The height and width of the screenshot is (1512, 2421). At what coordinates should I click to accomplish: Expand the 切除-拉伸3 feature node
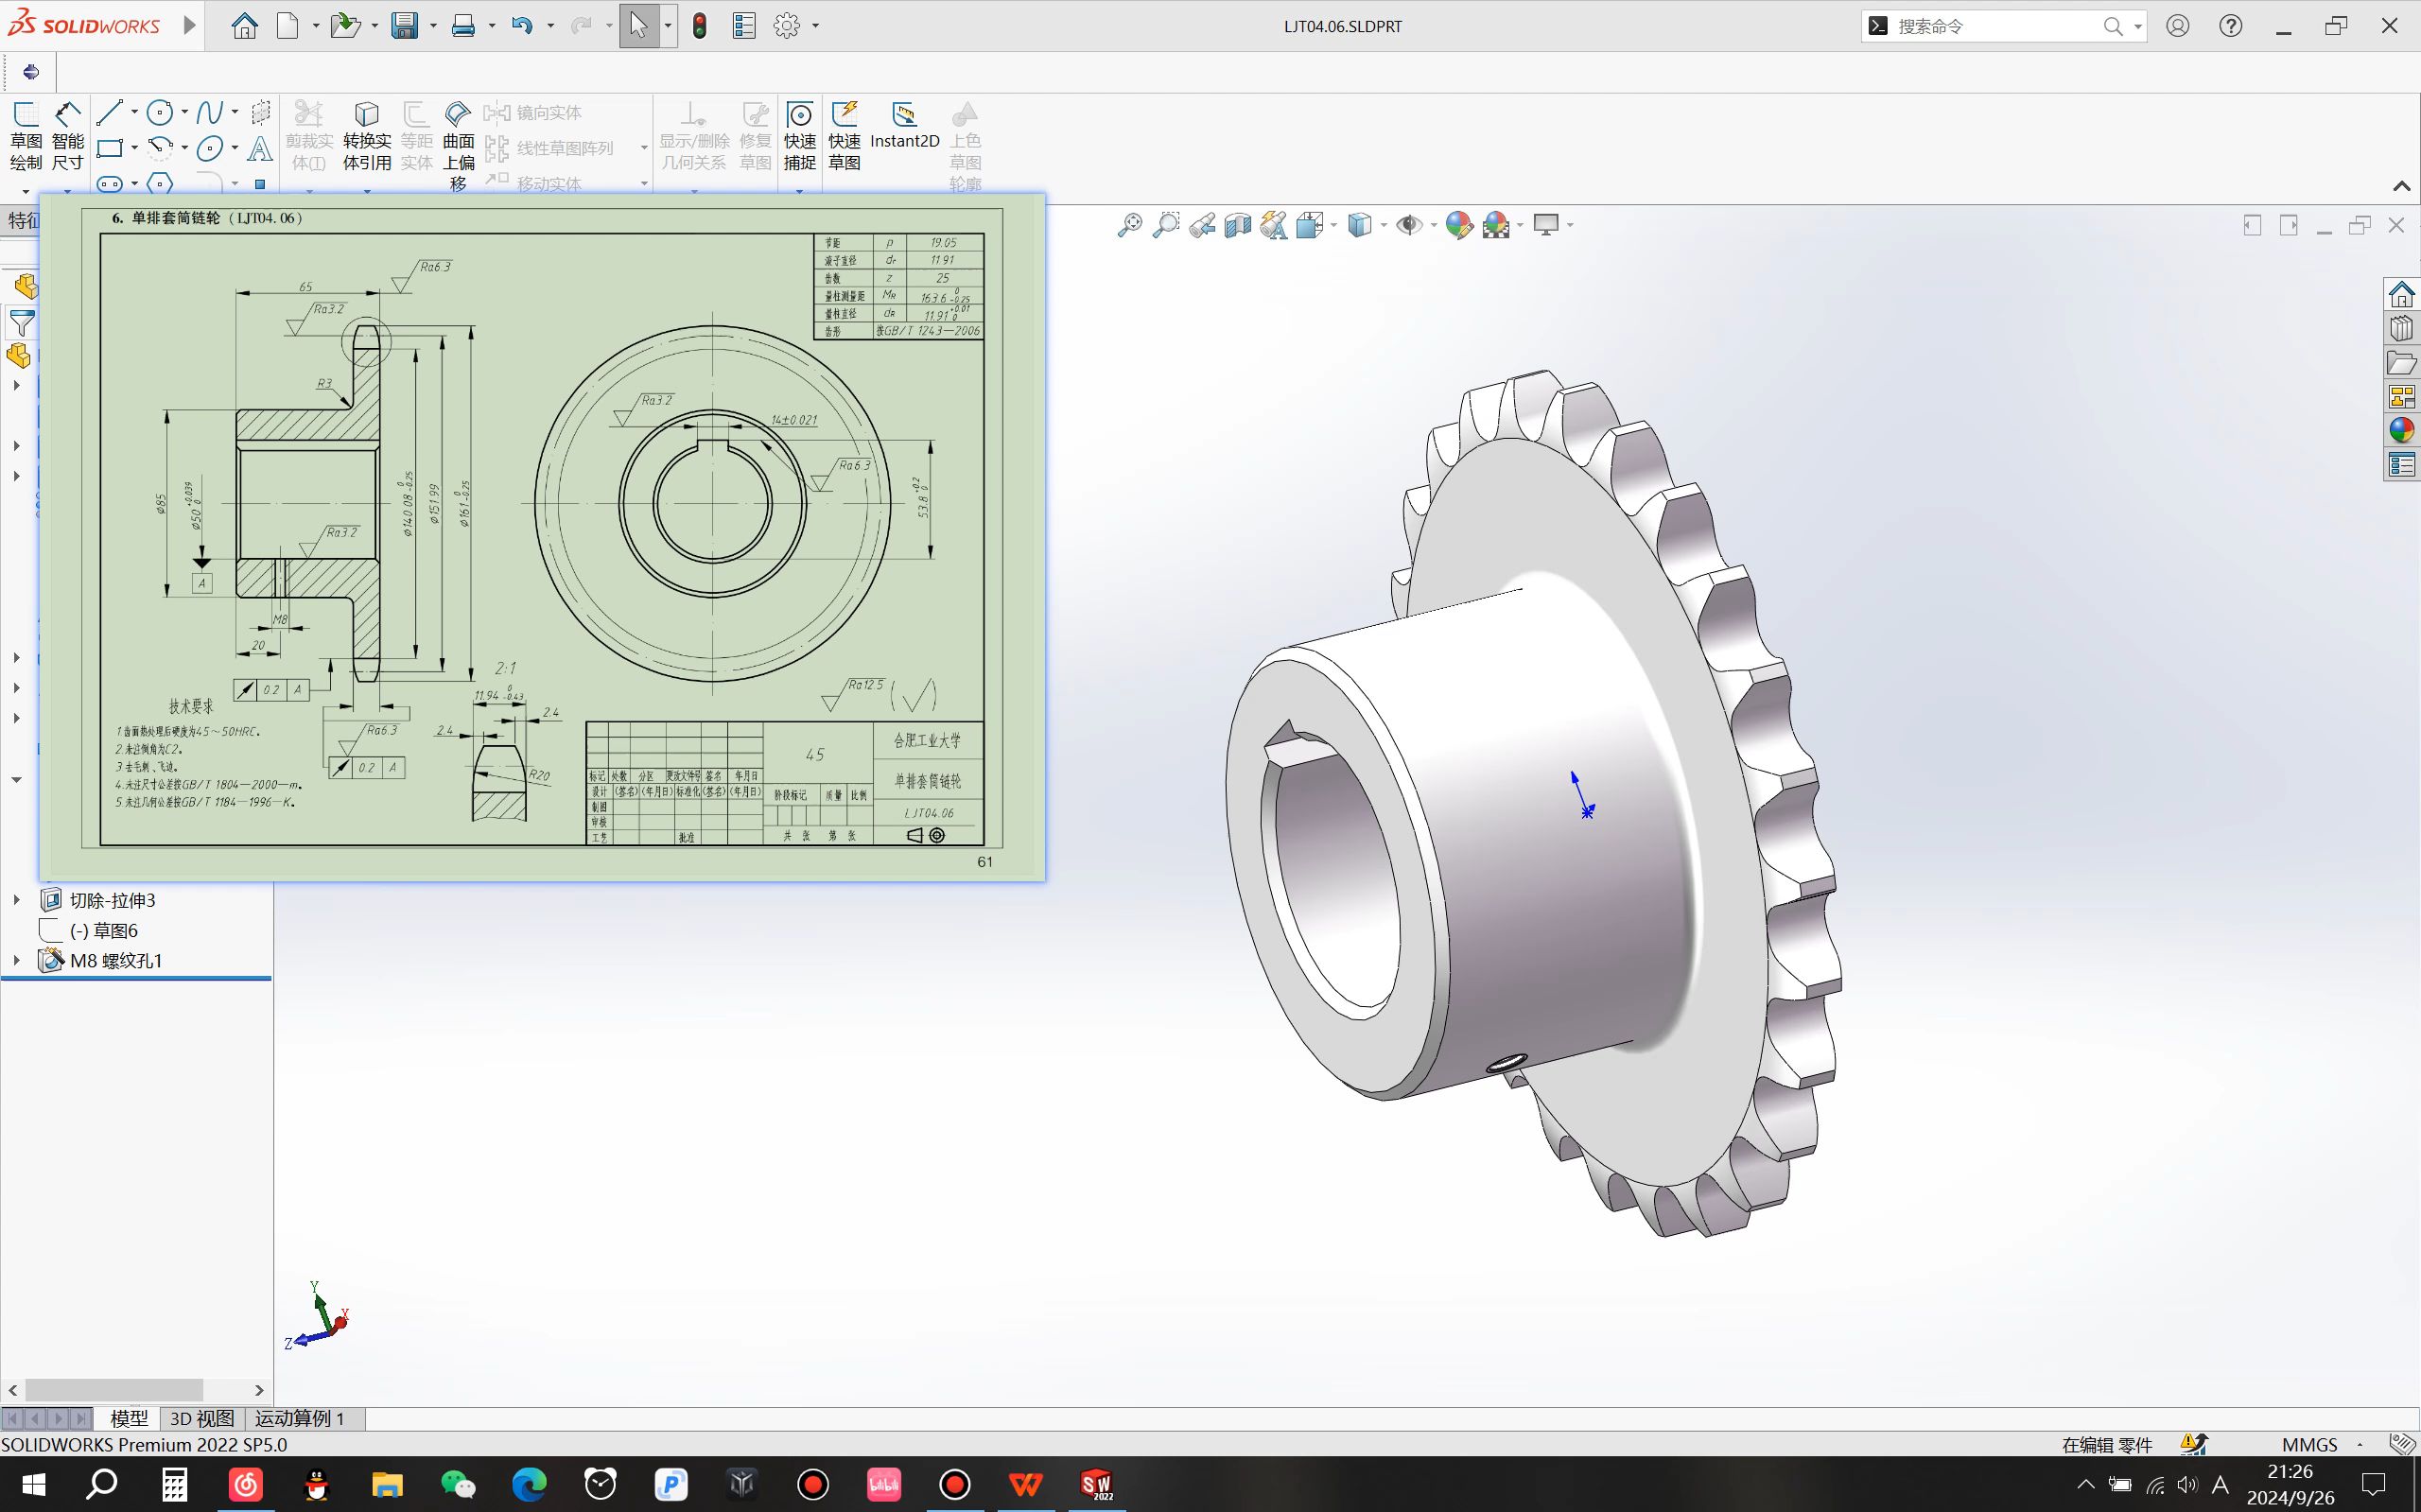point(16,900)
